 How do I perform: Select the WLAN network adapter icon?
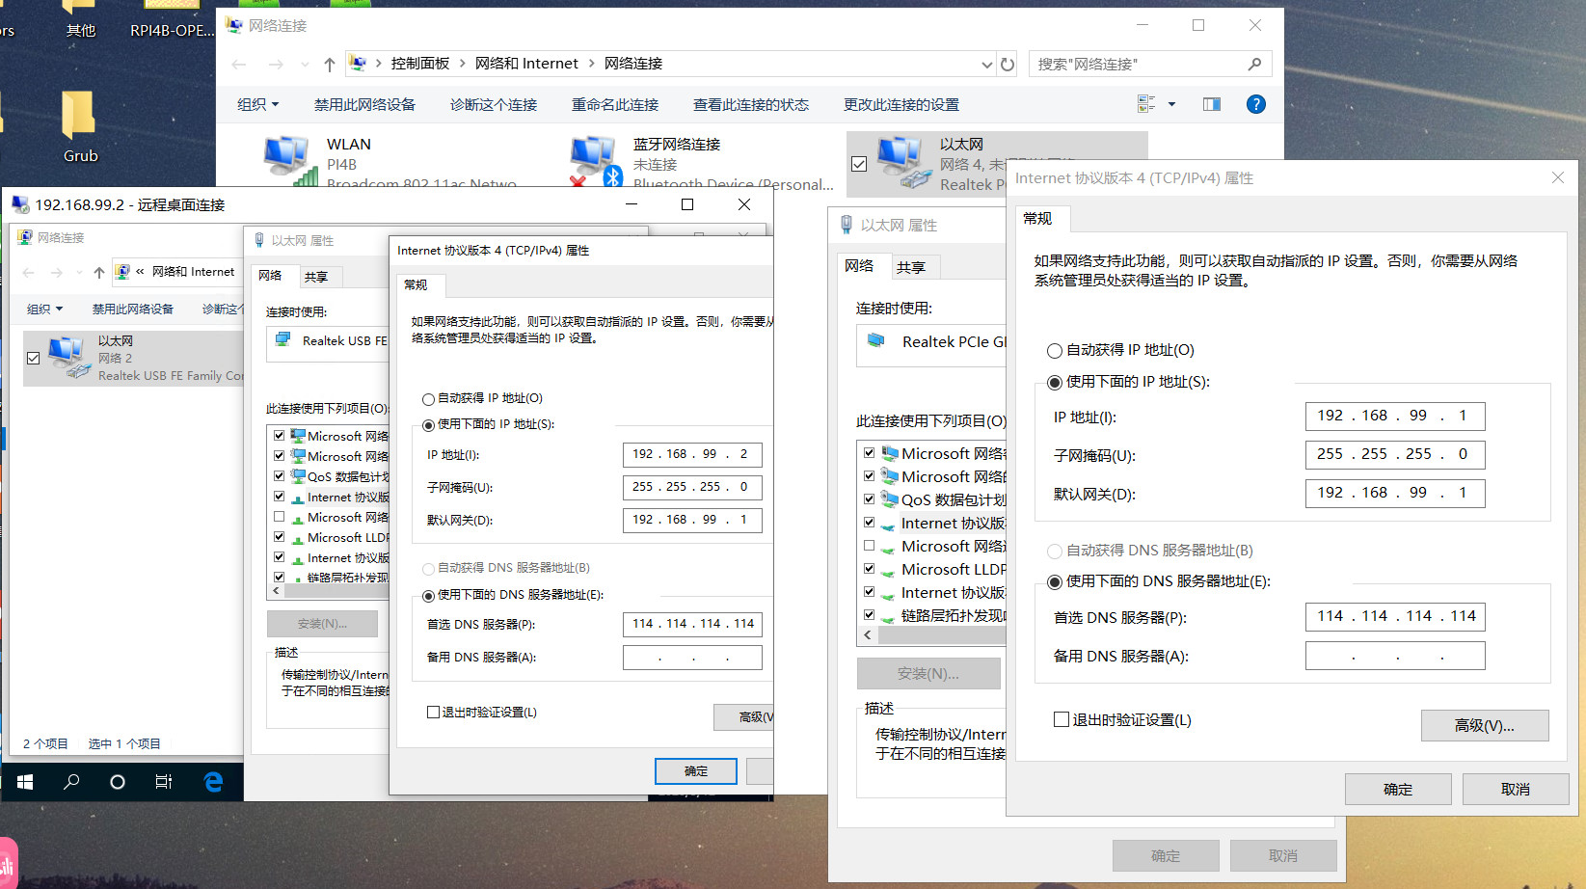(x=291, y=160)
